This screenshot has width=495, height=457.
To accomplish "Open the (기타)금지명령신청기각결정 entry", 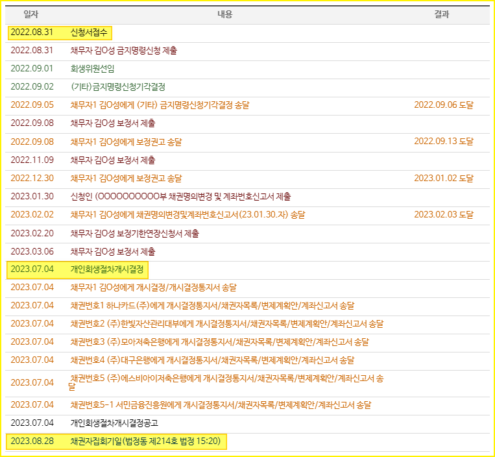I will 118,87.
